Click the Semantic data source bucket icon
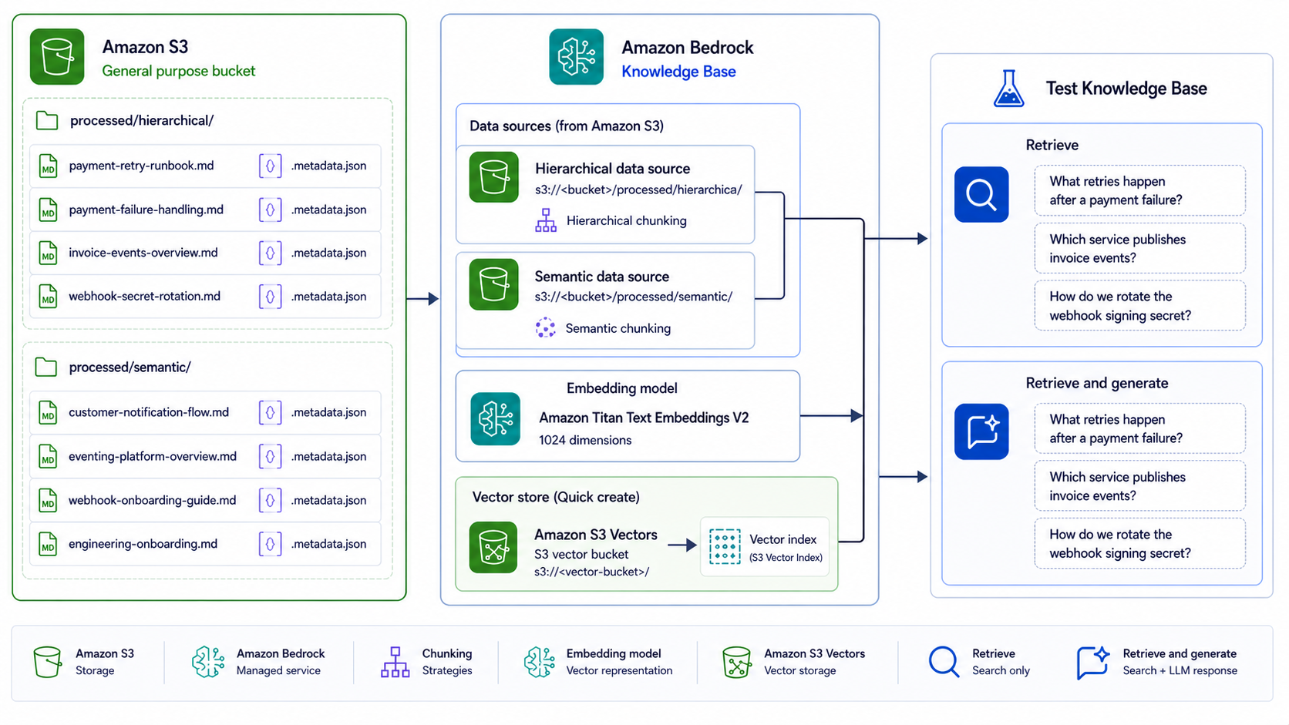The width and height of the screenshot is (1289, 725). click(493, 284)
